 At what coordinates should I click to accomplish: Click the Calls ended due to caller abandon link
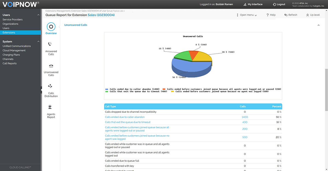(125, 117)
